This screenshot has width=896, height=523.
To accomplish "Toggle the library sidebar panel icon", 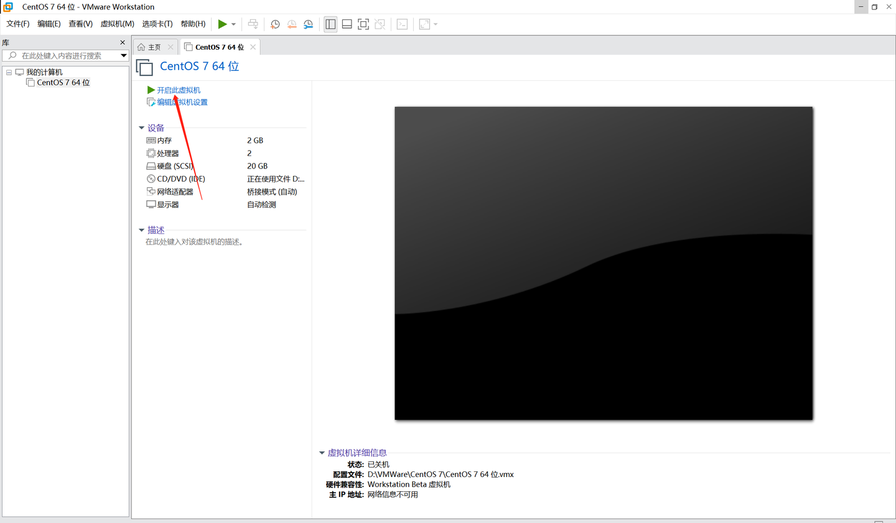I will [330, 24].
